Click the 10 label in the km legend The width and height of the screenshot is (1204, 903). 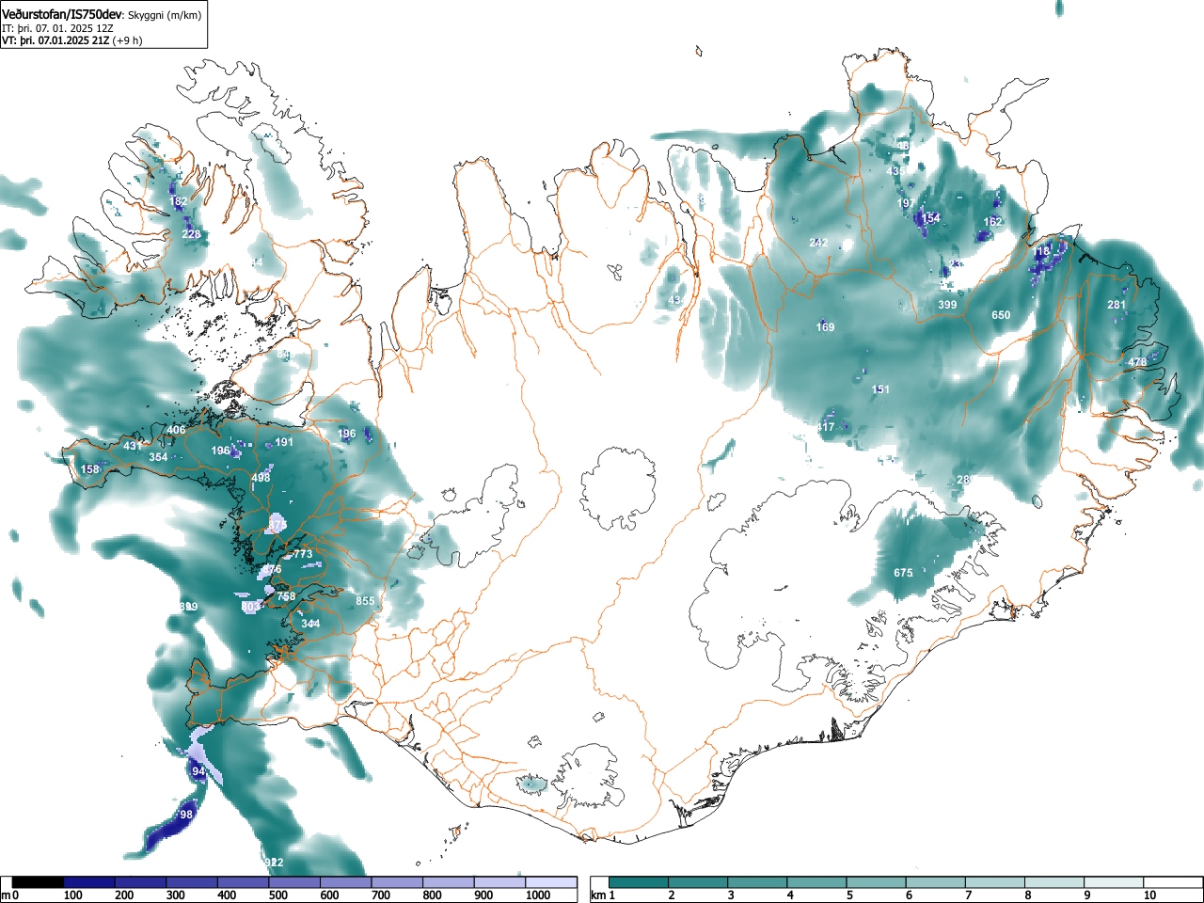(1149, 895)
